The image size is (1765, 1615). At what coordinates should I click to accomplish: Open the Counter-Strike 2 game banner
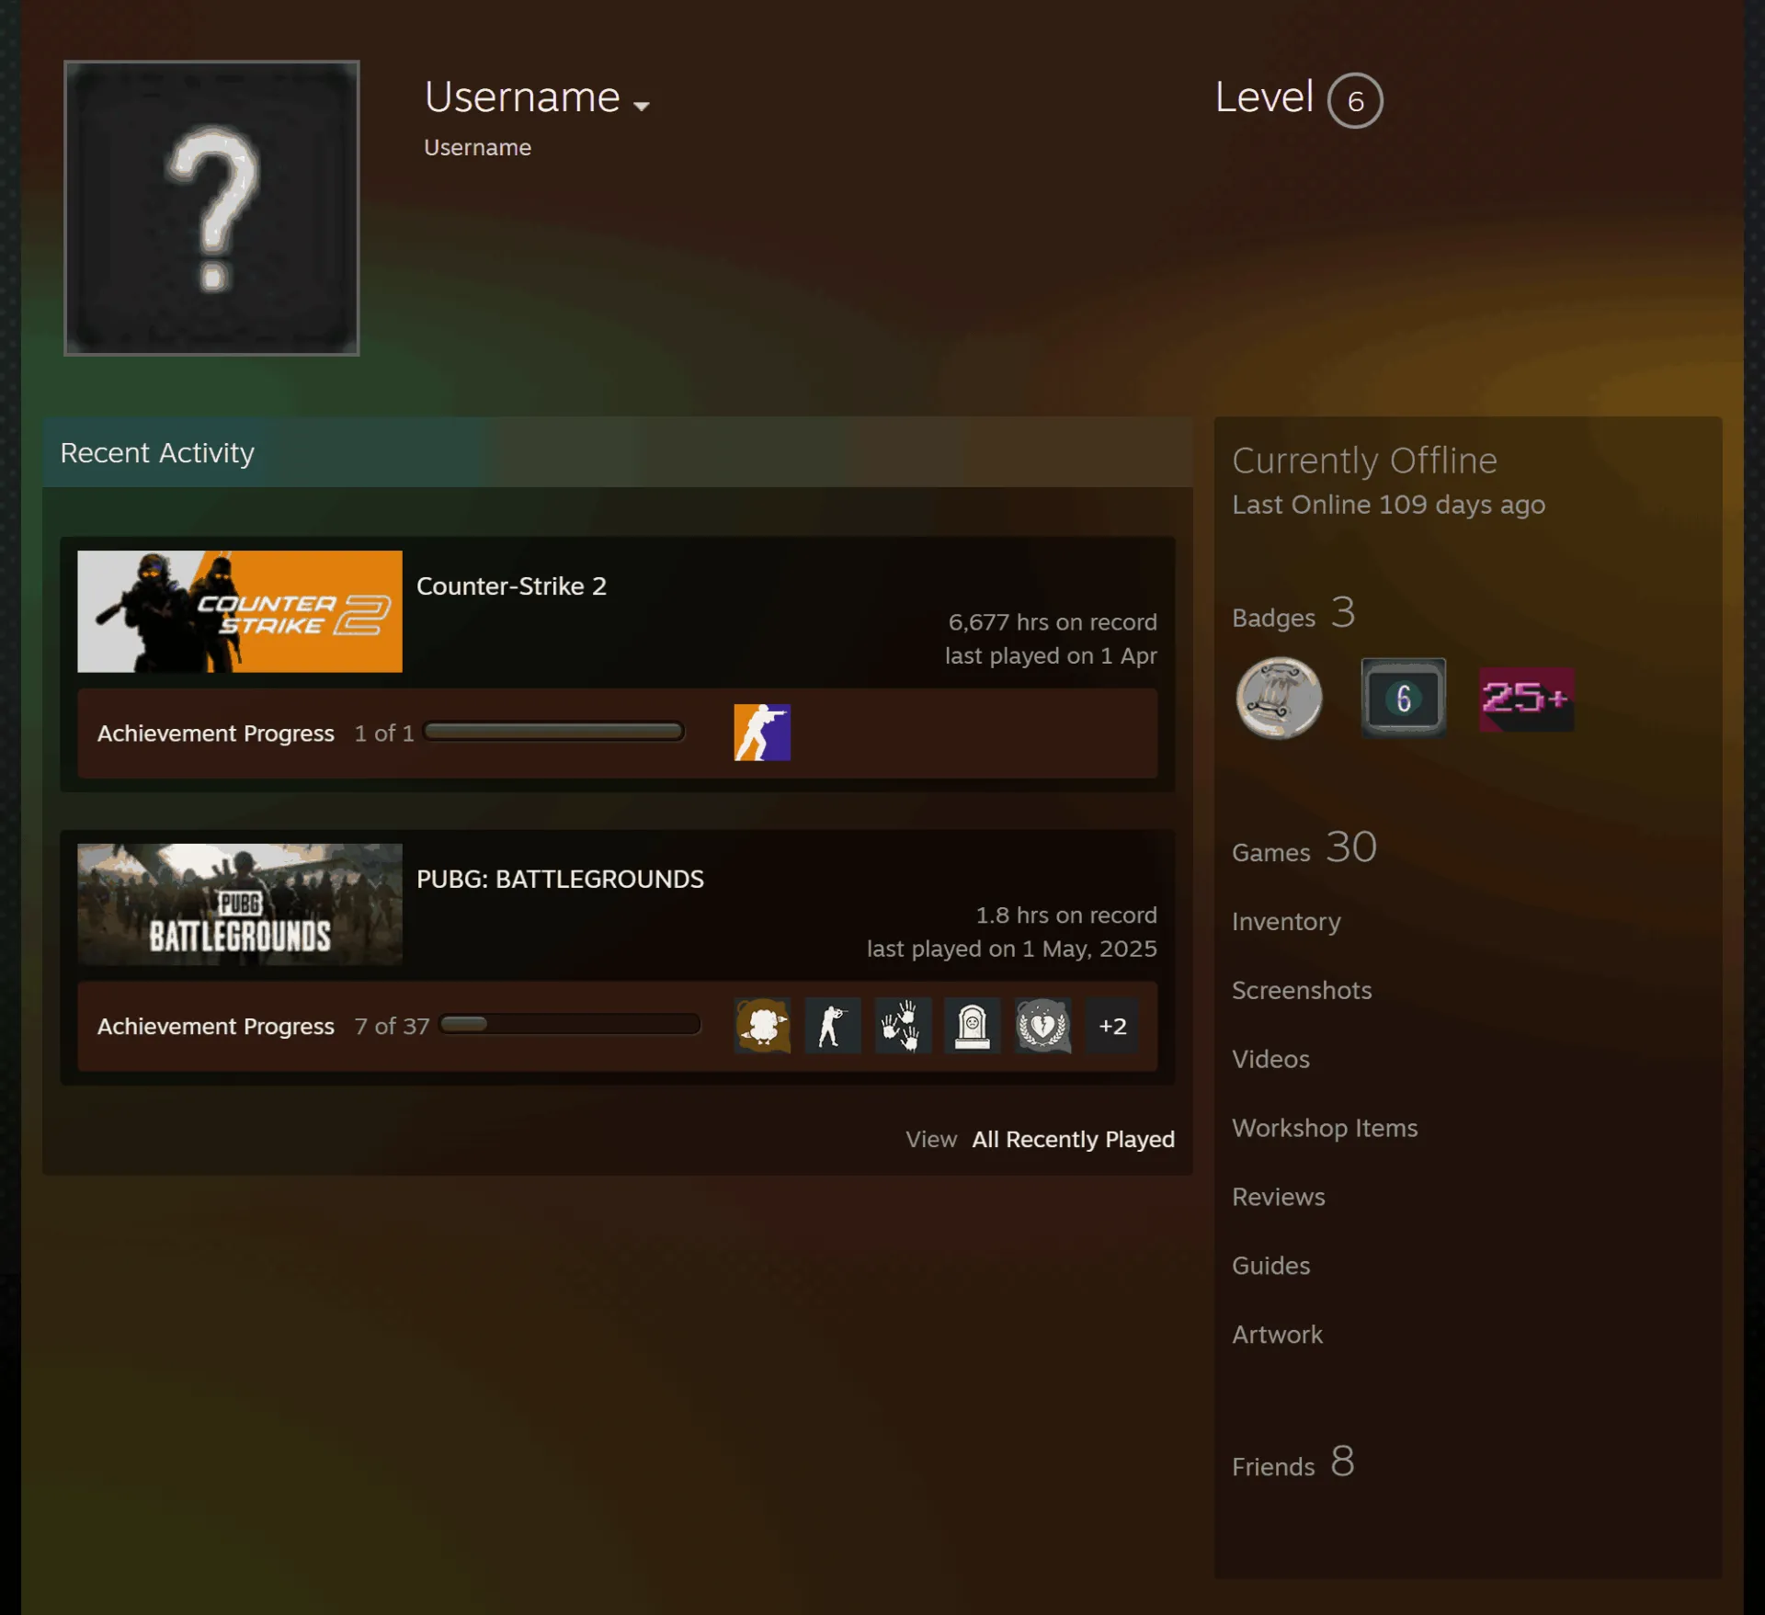(240, 611)
